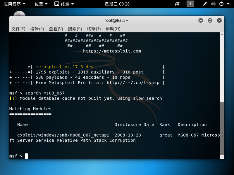Click the terminal icon in top panel

(x=57, y=4)
